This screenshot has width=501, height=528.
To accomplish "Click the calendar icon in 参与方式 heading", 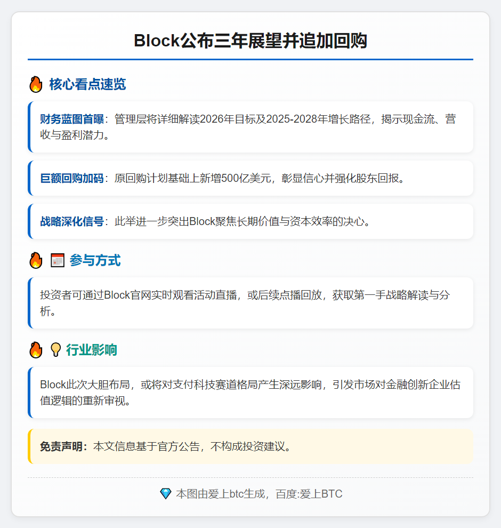I will click(x=57, y=260).
